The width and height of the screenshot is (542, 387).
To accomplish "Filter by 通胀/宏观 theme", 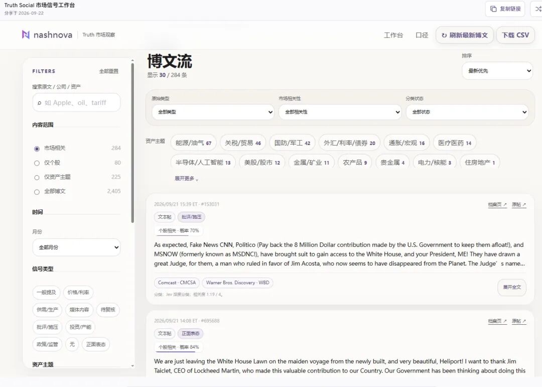I will [406, 143].
